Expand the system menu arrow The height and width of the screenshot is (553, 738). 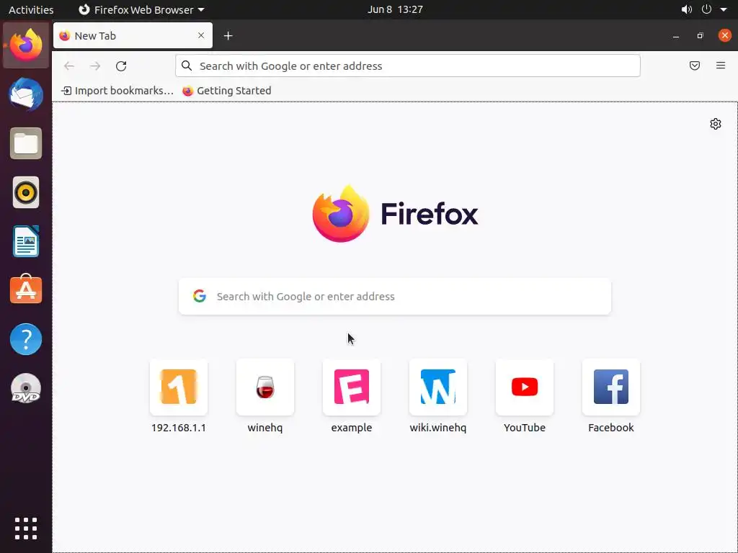(724, 10)
